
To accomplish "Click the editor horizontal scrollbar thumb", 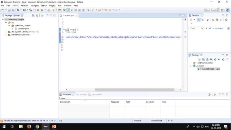I will pyautogui.click(x=135, y=90).
